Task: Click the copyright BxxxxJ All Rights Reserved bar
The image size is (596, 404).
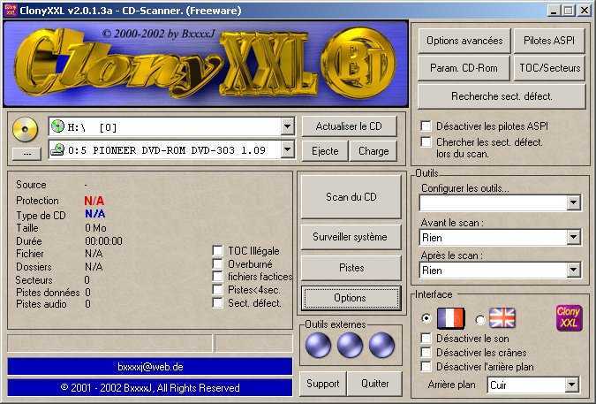Action: 150,387
